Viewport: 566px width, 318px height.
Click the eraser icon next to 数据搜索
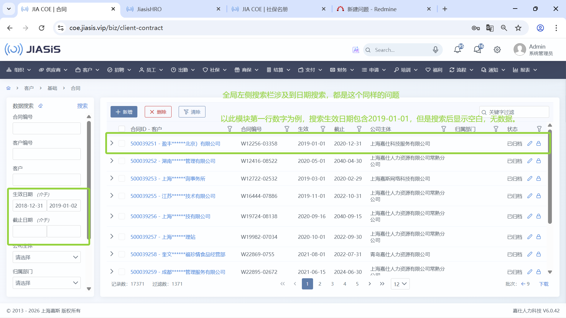click(41, 106)
